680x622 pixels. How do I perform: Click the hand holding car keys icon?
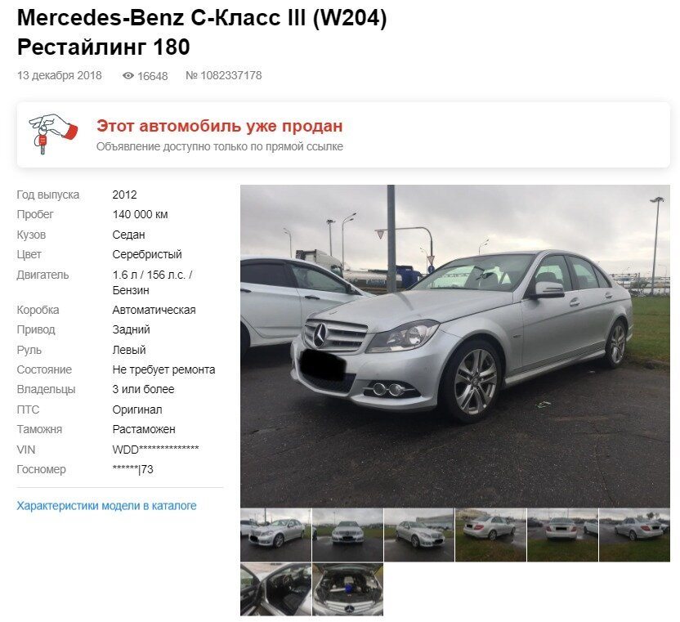[53, 134]
